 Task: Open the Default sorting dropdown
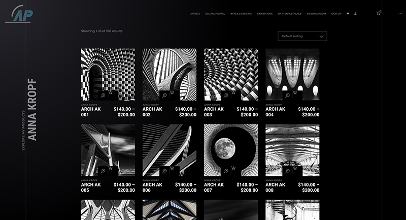click(302, 36)
